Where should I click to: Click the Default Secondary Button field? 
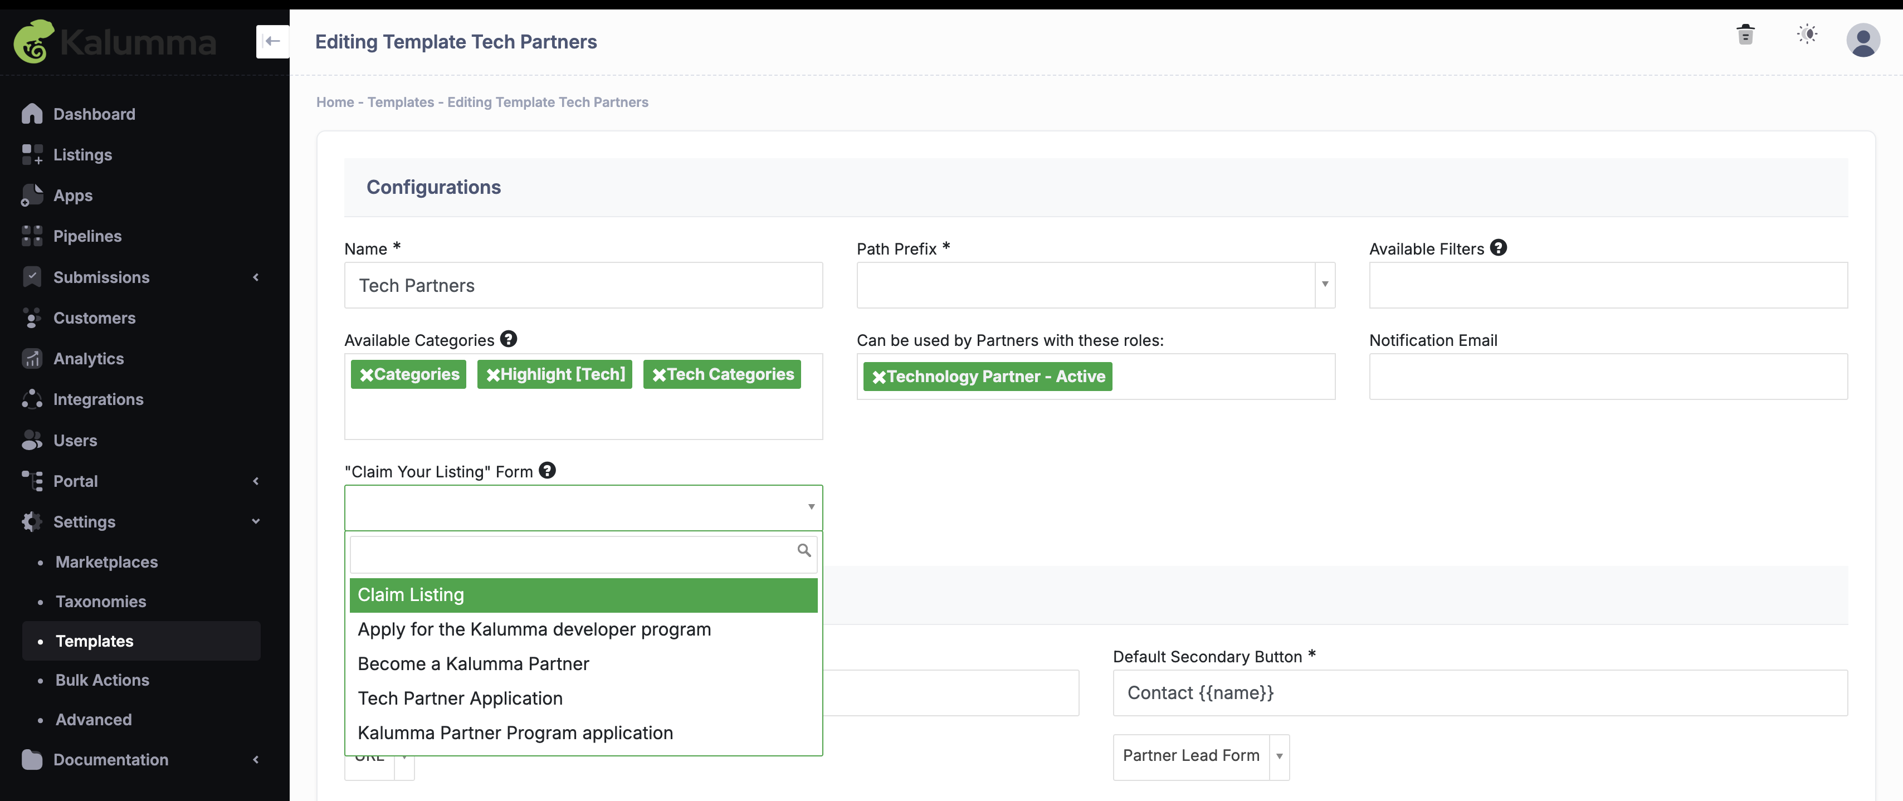click(1480, 693)
